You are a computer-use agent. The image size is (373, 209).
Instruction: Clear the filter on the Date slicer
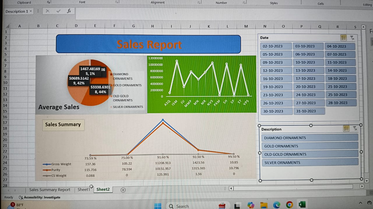(352, 38)
